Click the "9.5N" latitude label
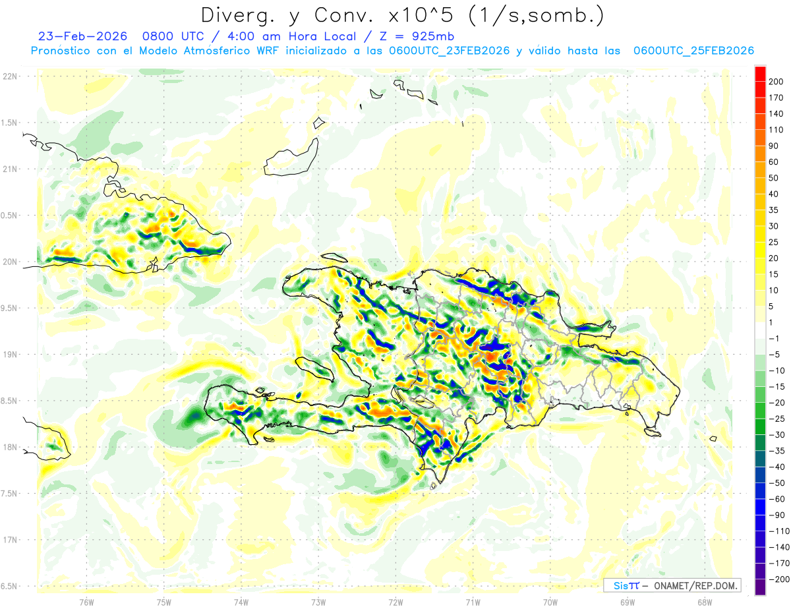Screen dimensions: 791x611 (x=10, y=308)
